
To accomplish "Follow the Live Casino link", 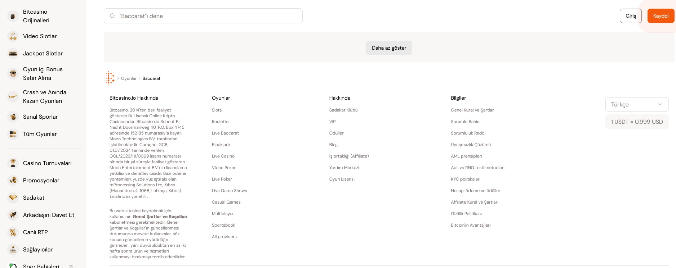I will coord(223,156).
